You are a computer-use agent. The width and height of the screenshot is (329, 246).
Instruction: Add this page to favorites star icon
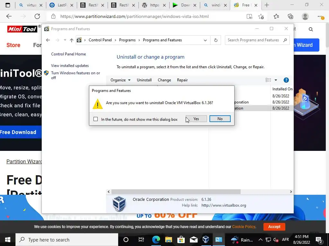[261, 16]
